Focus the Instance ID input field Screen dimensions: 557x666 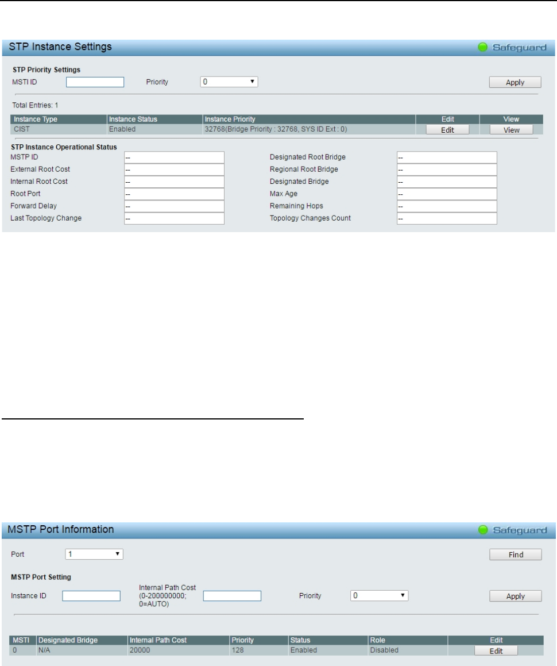click(91, 596)
